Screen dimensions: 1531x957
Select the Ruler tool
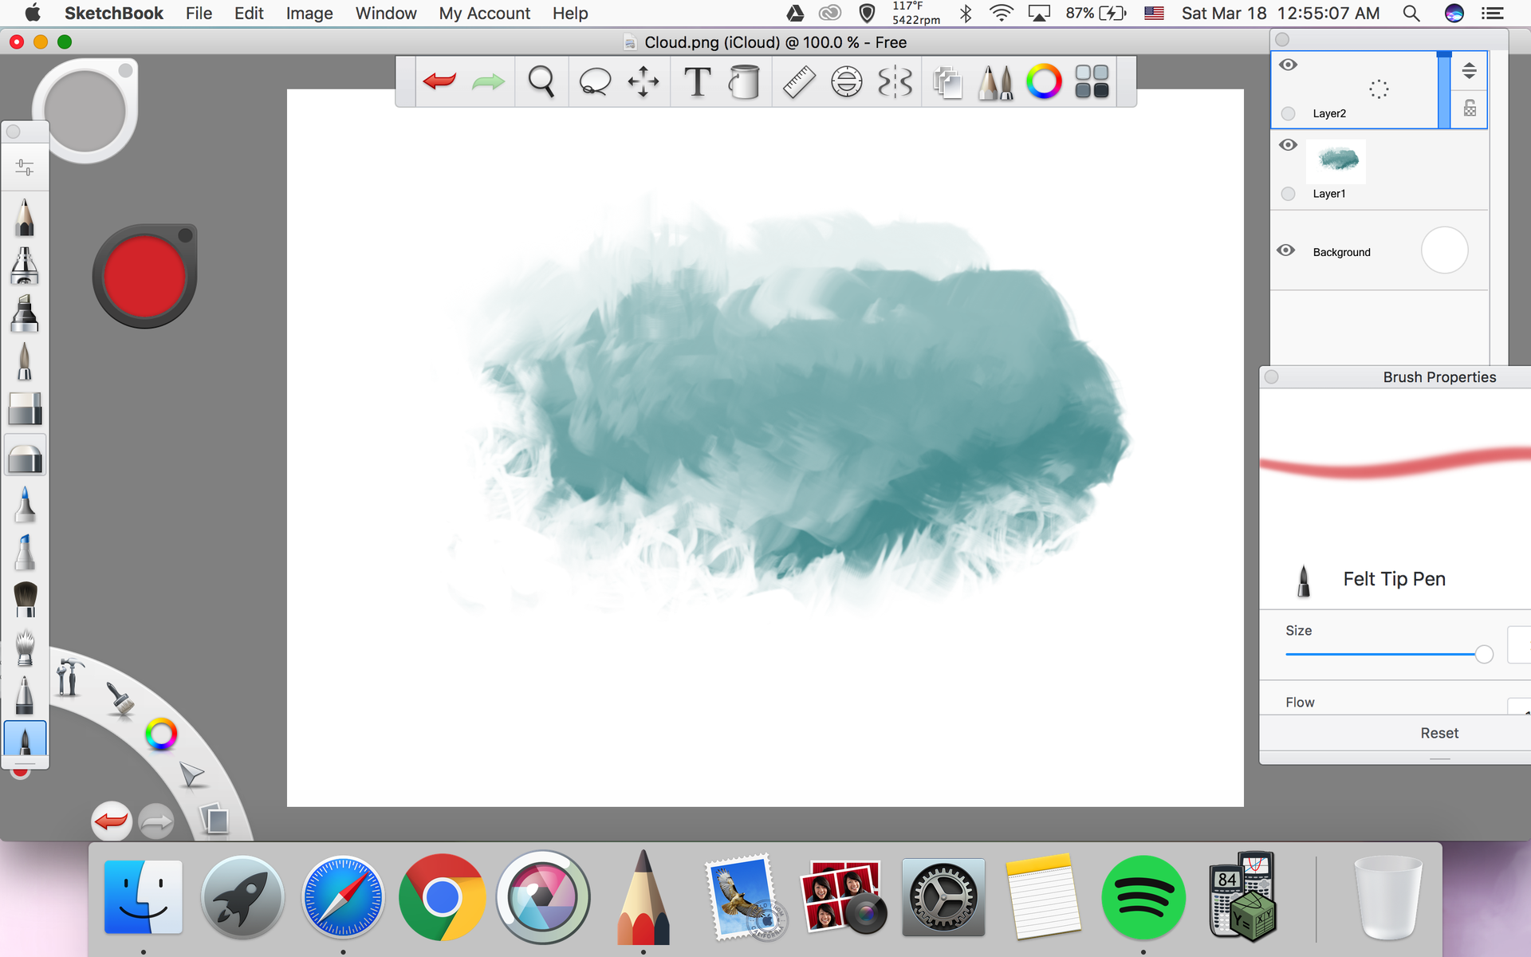798,81
